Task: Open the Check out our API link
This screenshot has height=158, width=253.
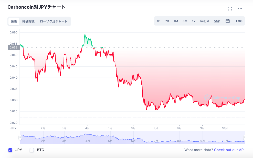Action: pos(229,150)
